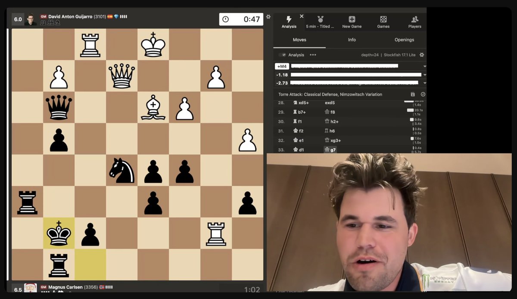
Task: Open the Games checkerboard icon
Action: 383,19
